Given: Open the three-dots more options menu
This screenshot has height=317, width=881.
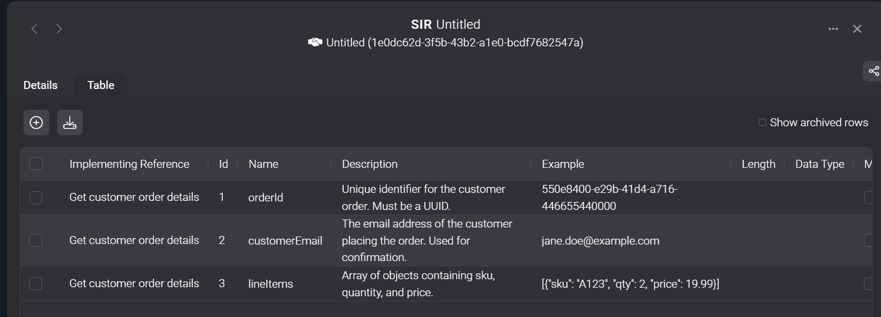Looking at the screenshot, I should (833, 29).
